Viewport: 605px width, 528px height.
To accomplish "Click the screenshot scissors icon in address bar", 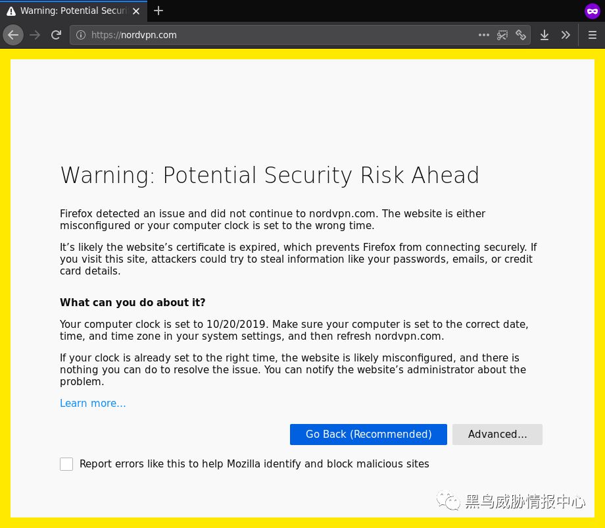I will click(502, 35).
